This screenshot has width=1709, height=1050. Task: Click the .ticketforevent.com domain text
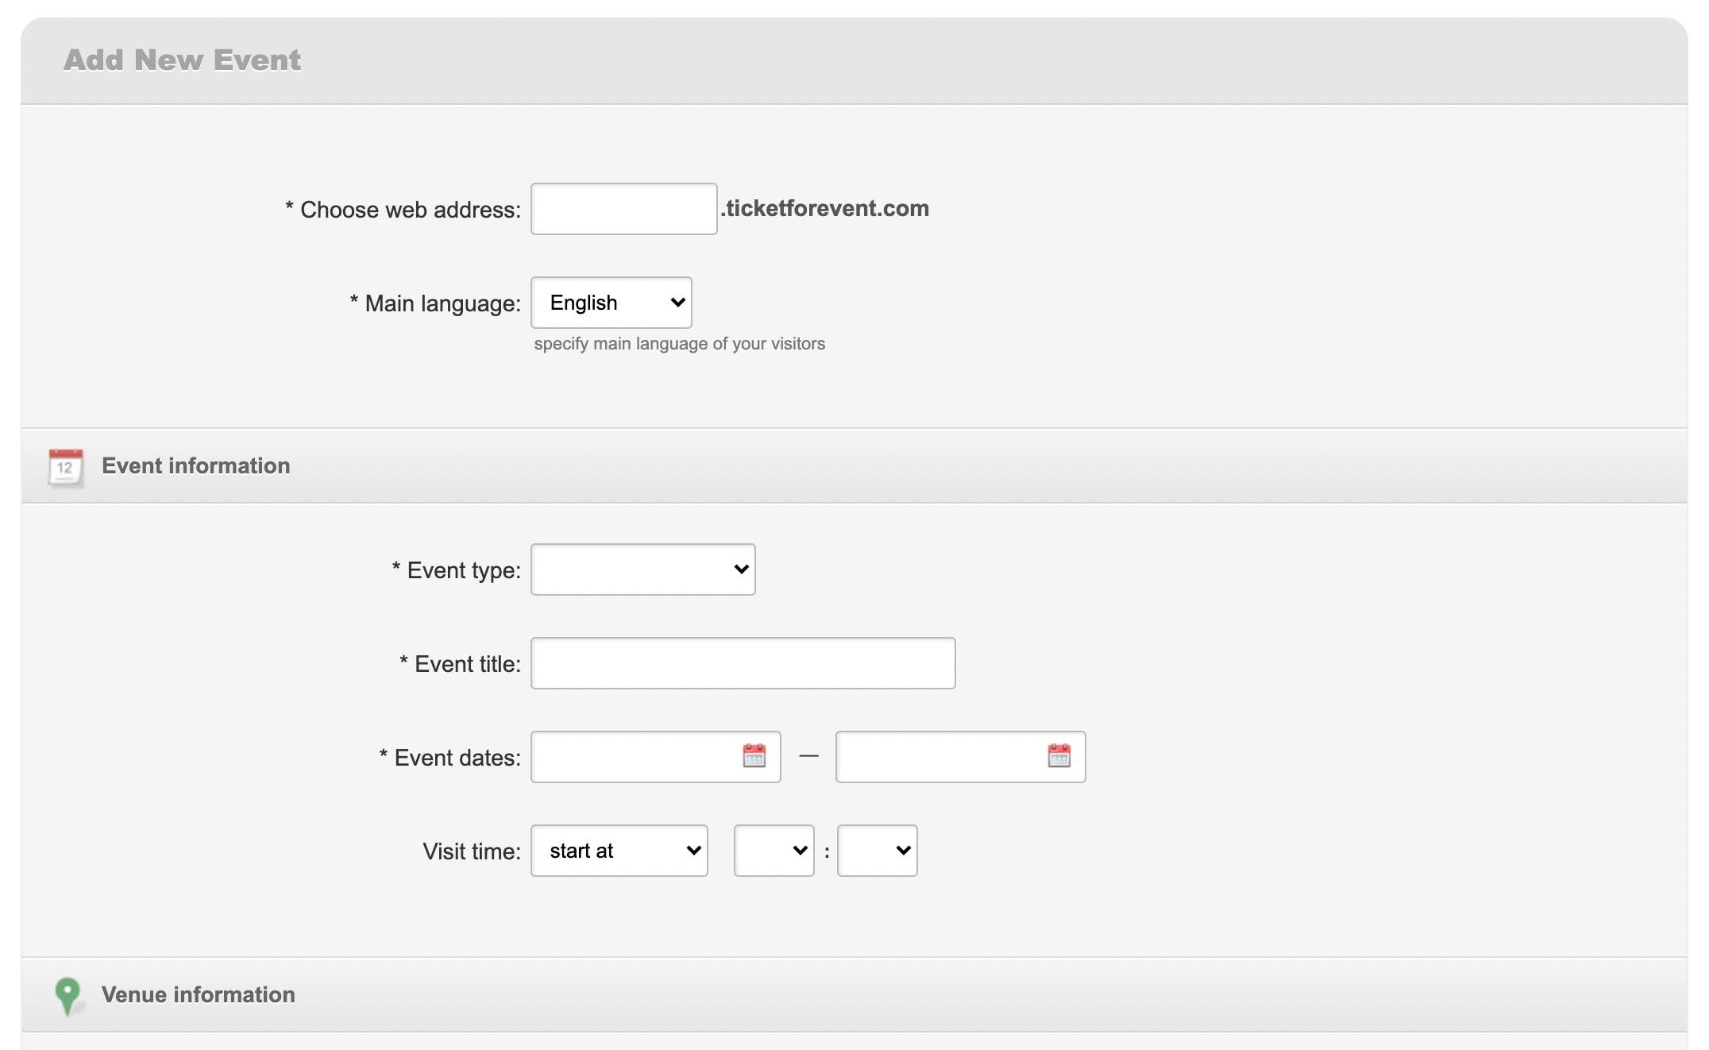point(825,208)
